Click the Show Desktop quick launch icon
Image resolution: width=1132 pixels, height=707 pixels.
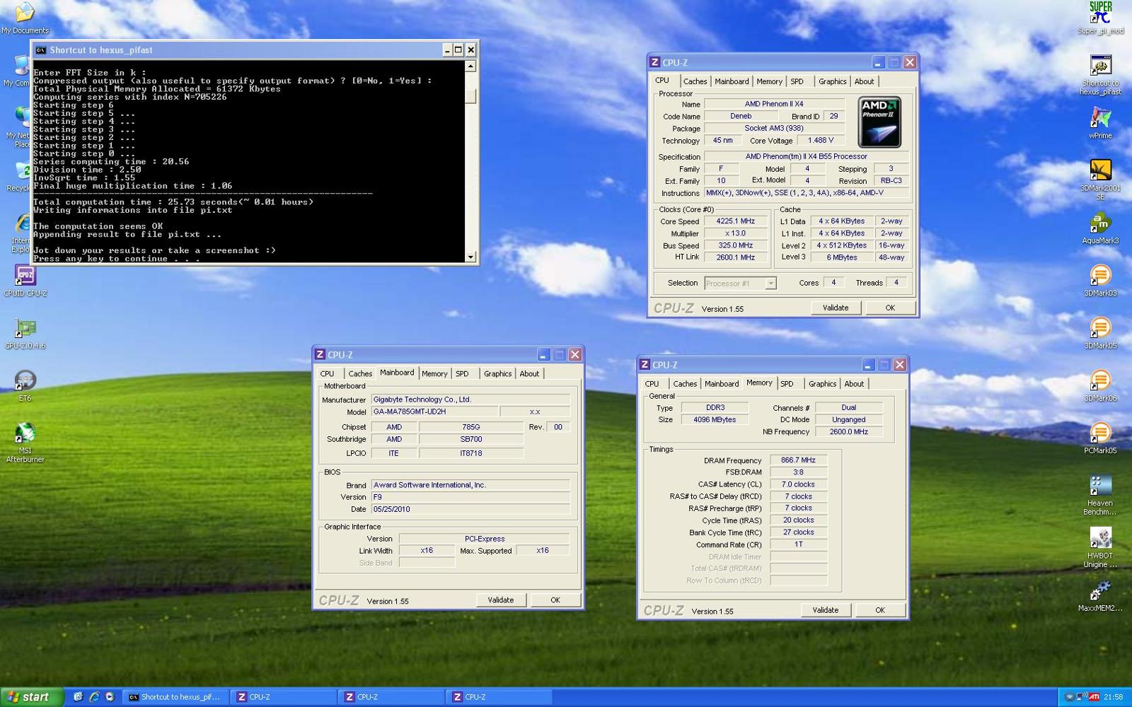(x=78, y=696)
